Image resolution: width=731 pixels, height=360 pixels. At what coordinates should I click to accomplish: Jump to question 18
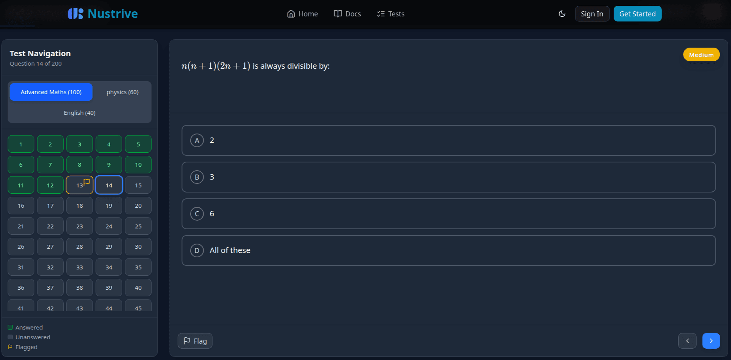(79, 206)
